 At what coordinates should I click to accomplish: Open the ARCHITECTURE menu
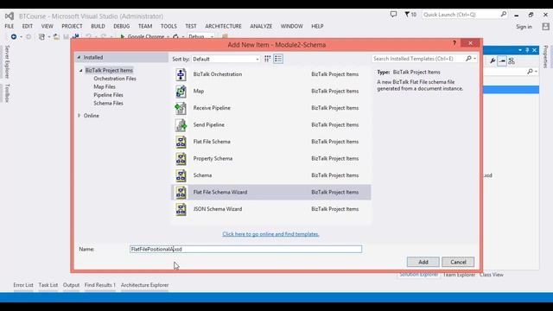[x=223, y=26]
